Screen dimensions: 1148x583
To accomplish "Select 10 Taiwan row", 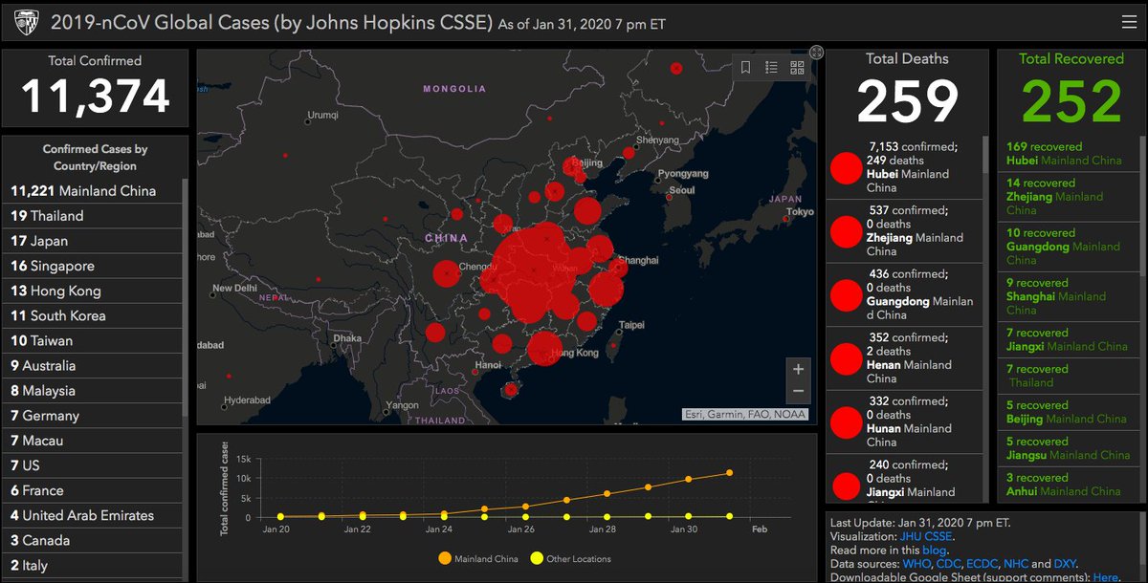I will click(x=93, y=340).
